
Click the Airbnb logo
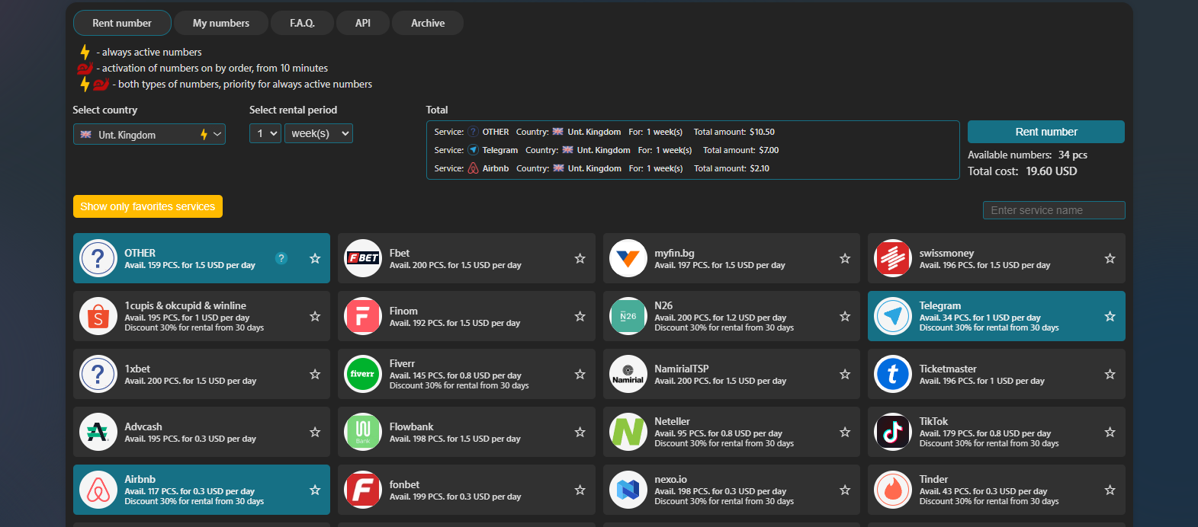point(98,490)
